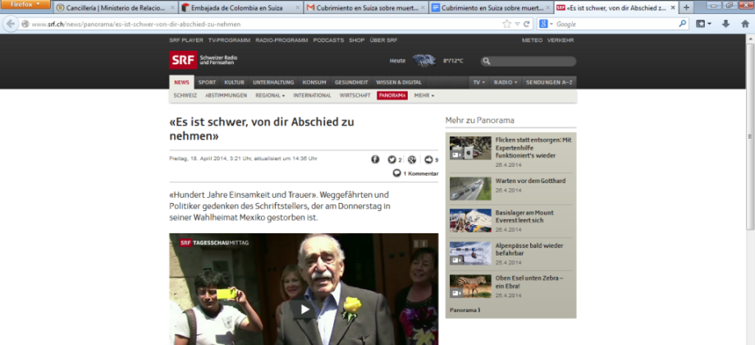This screenshot has width=755, height=345.
Task: Click the search magnifier in browser search box
Action: pos(682,24)
